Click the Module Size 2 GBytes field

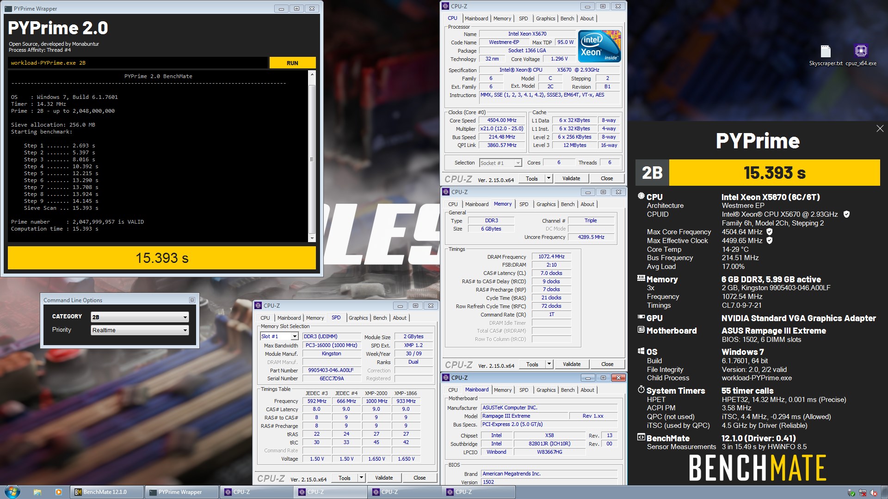point(413,336)
